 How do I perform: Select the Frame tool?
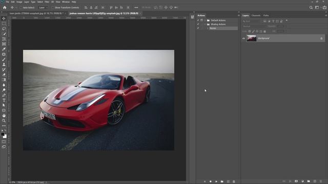coord(4,44)
